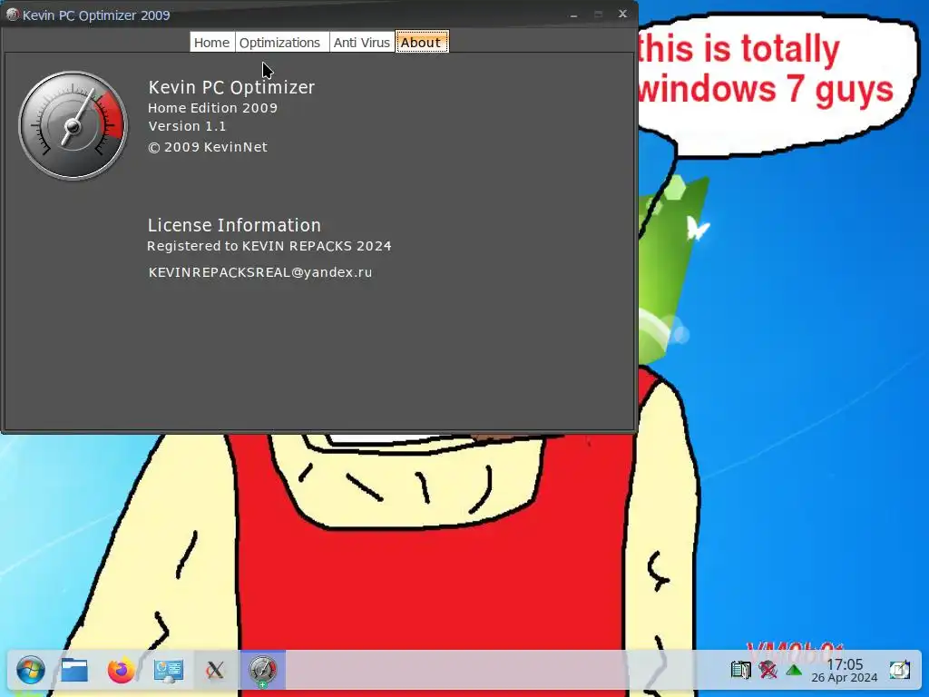Image resolution: width=929 pixels, height=697 pixels.
Task: Click the speedometer gauge logo
Action: (x=73, y=125)
